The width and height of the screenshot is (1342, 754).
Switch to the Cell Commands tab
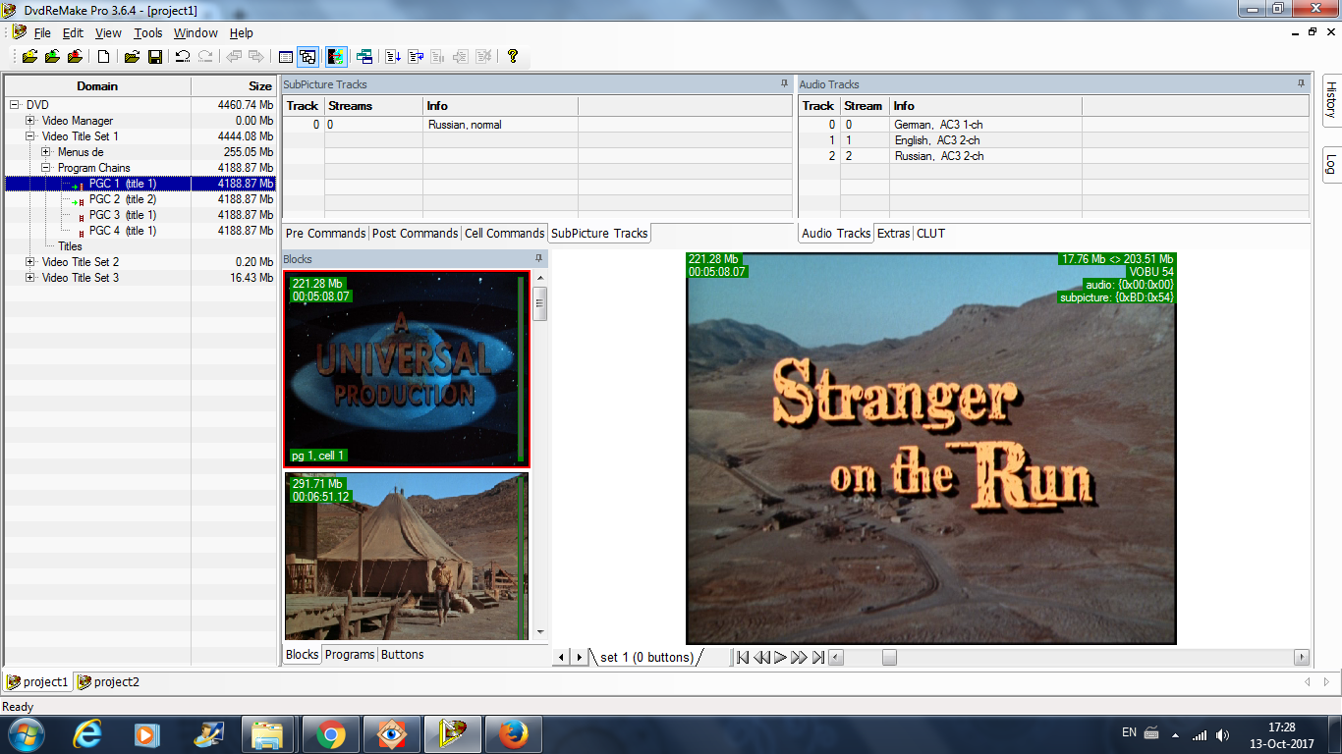(504, 234)
